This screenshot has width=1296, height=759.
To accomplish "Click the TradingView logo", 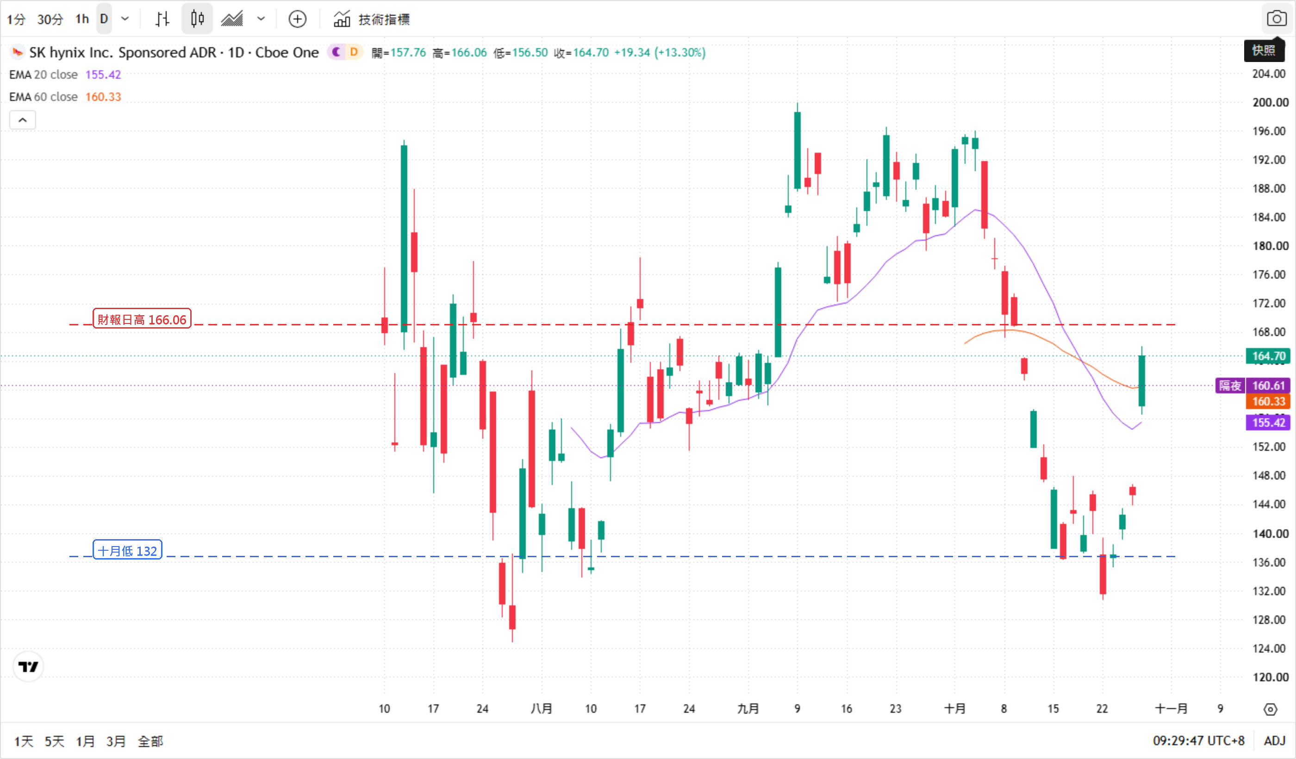I will tap(28, 667).
